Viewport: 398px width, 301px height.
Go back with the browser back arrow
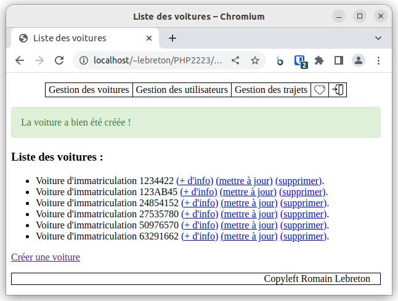(20, 60)
